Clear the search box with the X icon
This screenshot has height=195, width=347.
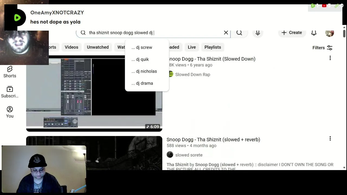tap(226, 32)
